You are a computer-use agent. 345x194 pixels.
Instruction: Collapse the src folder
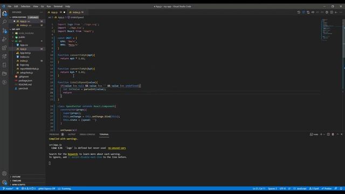point(20,41)
